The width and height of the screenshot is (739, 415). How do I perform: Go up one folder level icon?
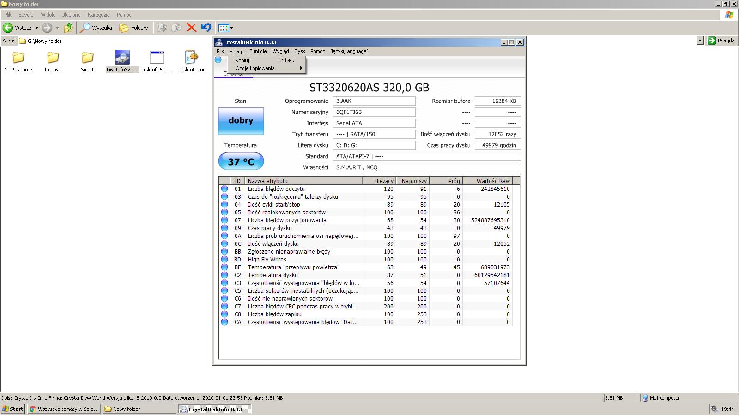[68, 28]
